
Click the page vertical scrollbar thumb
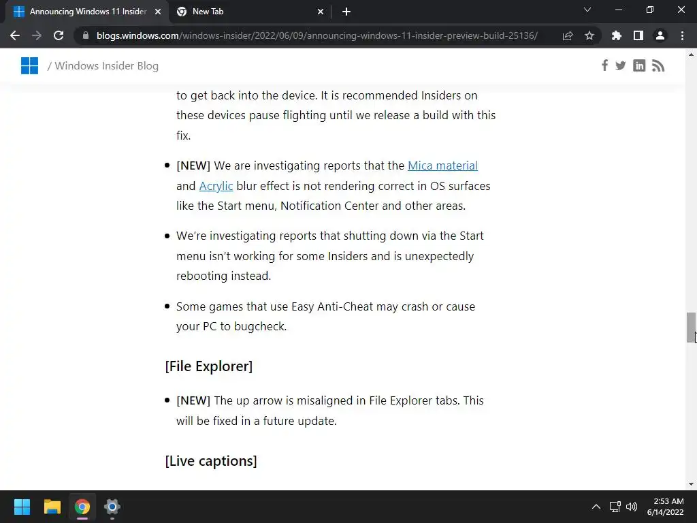click(x=692, y=328)
